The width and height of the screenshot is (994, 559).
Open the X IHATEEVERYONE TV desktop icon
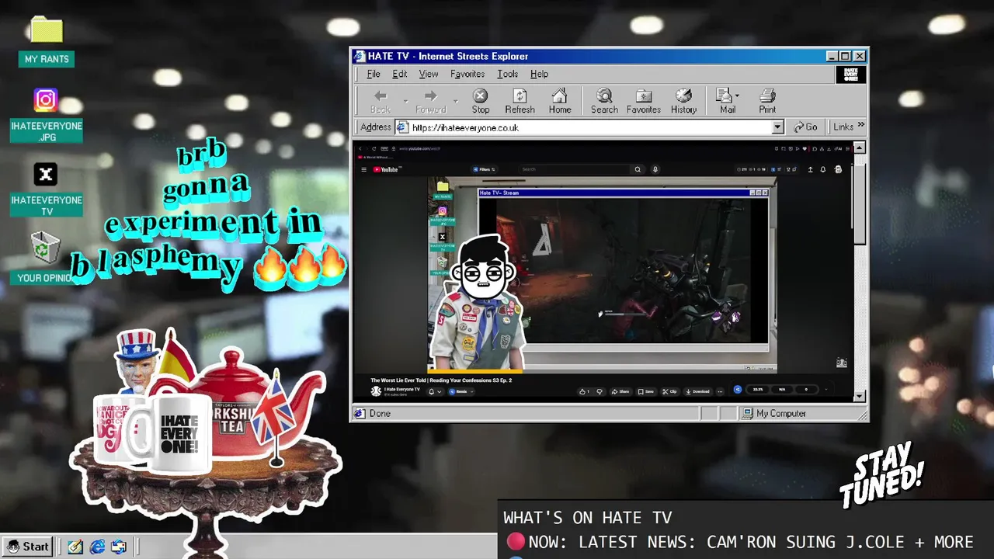click(46, 174)
